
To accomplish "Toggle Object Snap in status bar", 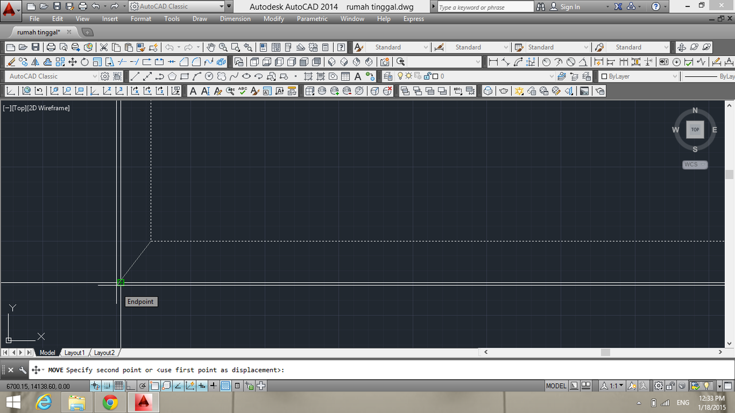I will [154, 386].
